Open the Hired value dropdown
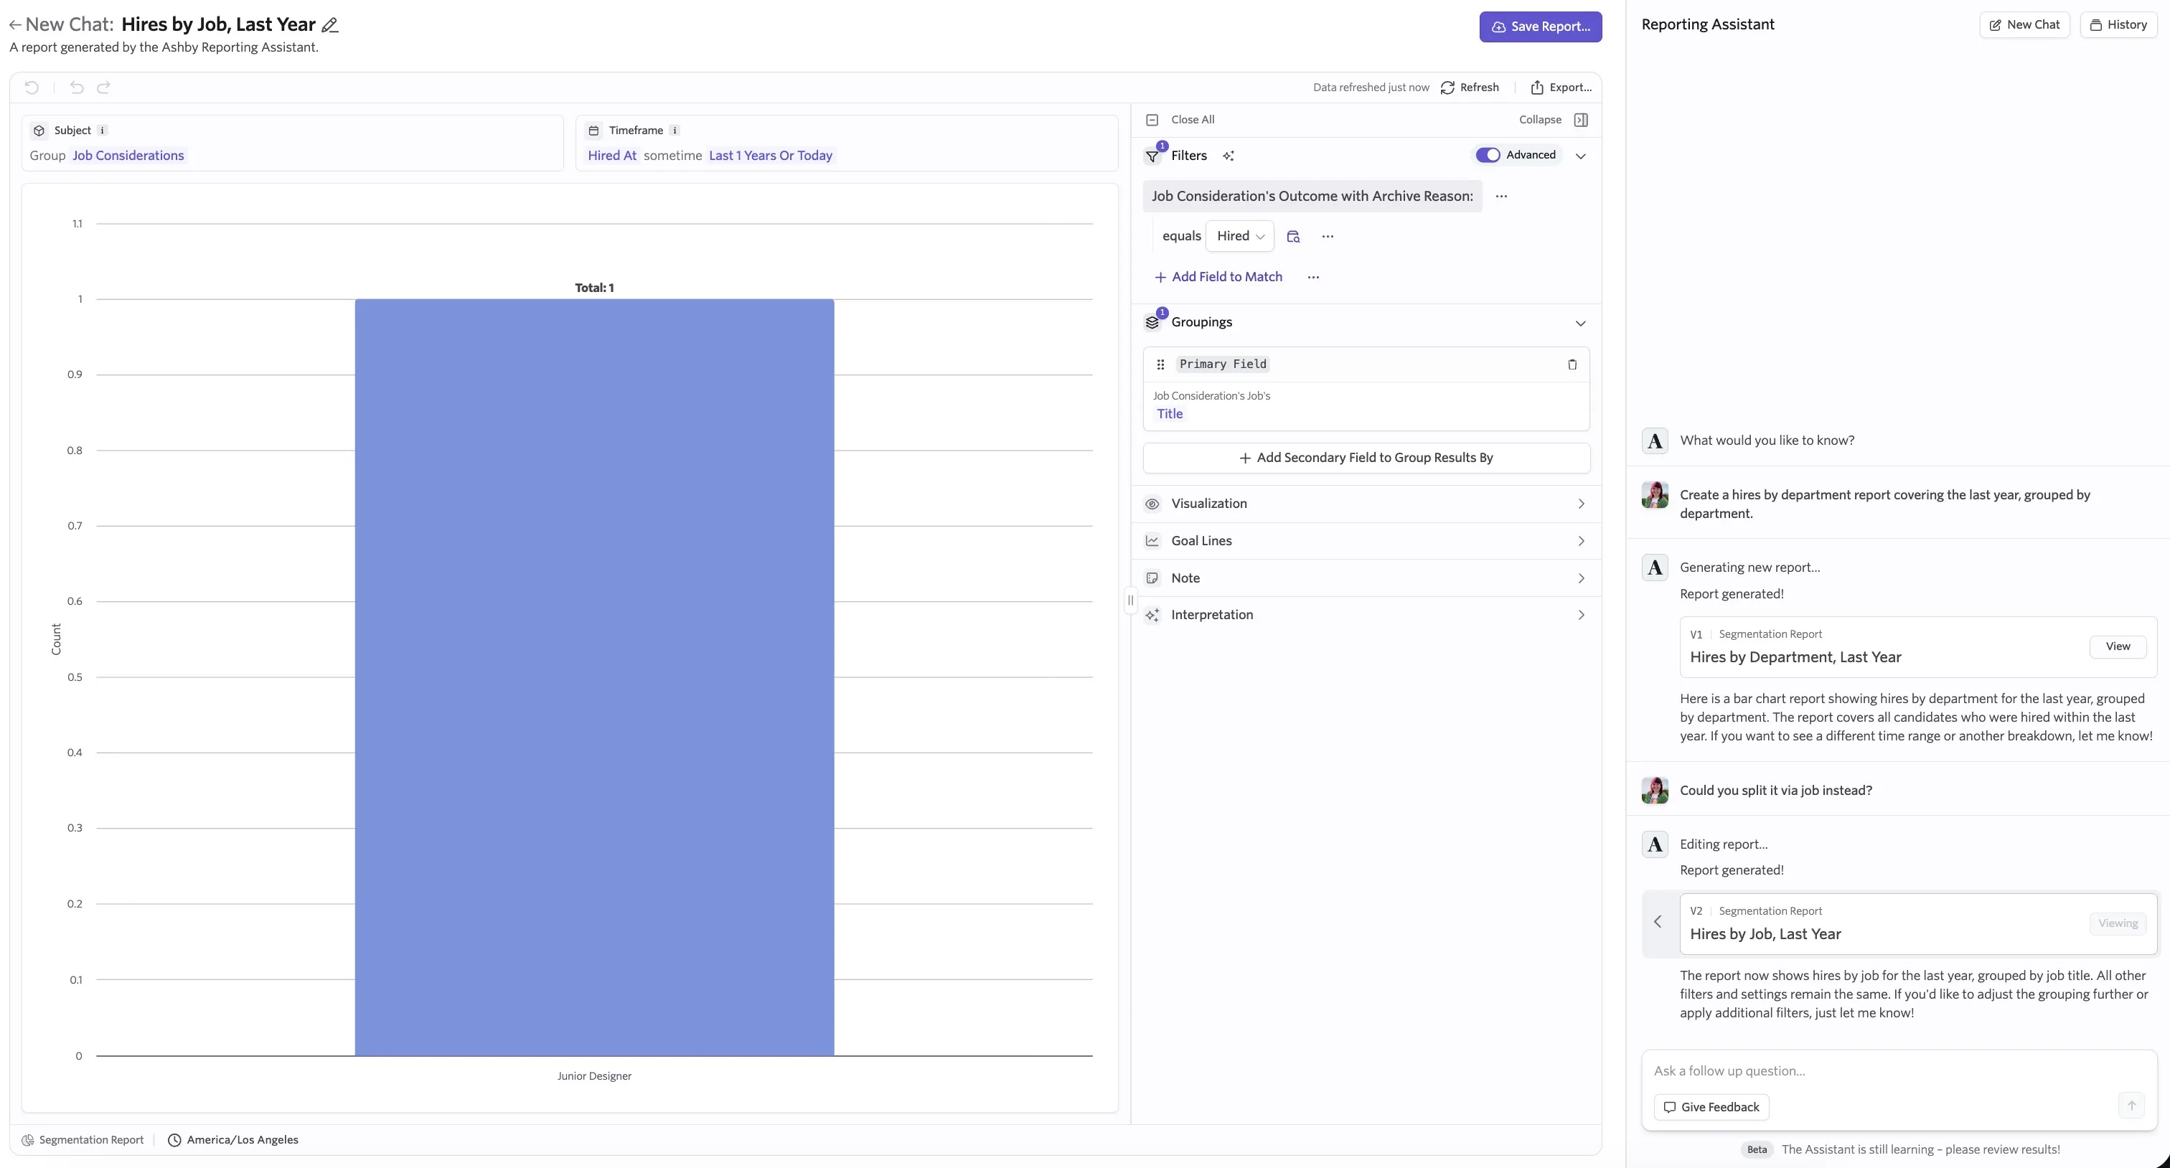2170x1168 pixels. 1240,236
